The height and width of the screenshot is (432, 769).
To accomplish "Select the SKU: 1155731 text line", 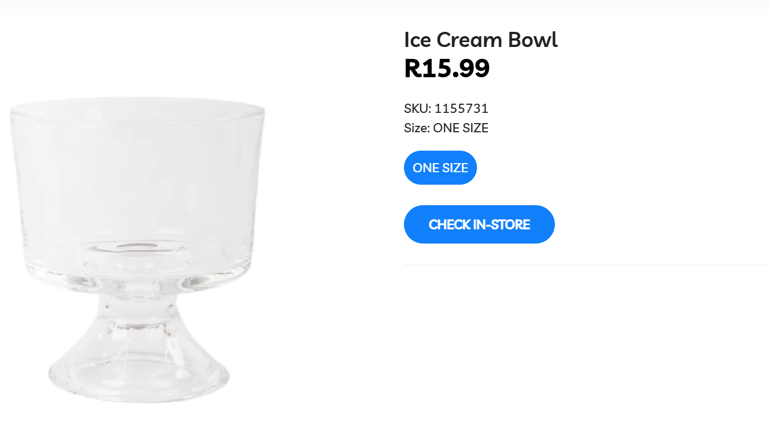I will [446, 109].
